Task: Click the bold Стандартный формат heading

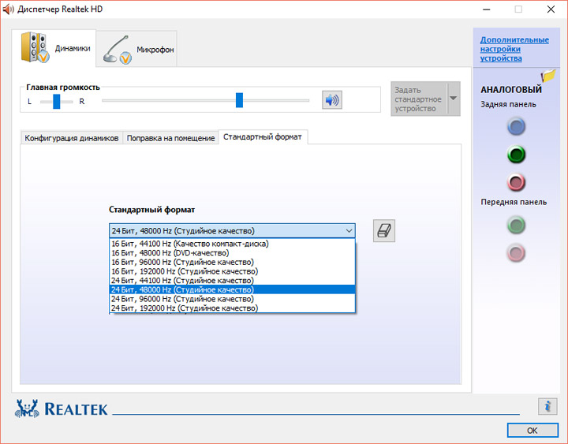Action: [151, 210]
